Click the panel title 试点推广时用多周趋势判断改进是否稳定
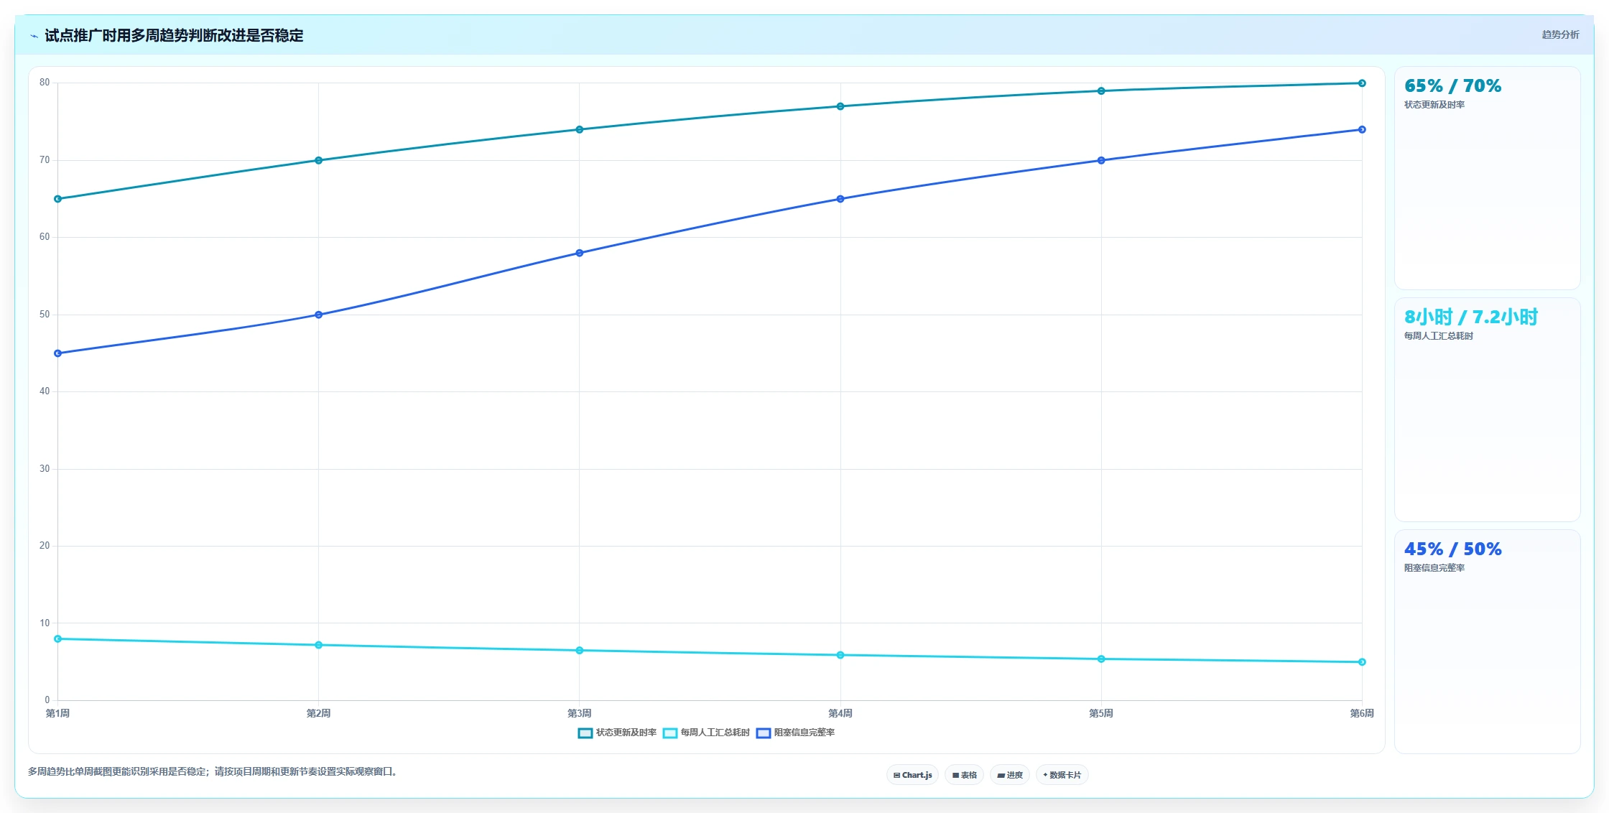The height and width of the screenshot is (813, 1609). (x=174, y=36)
